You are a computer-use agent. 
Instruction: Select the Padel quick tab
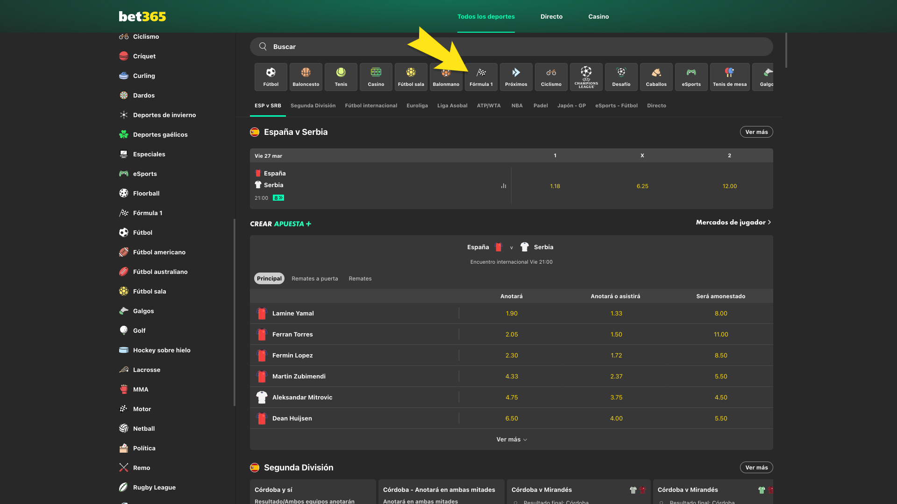[541, 105]
